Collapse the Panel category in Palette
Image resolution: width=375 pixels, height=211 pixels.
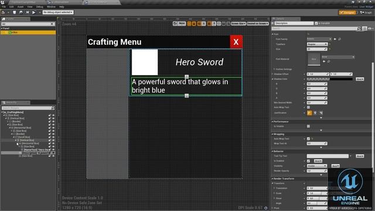pyautogui.click(x=2, y=28)
